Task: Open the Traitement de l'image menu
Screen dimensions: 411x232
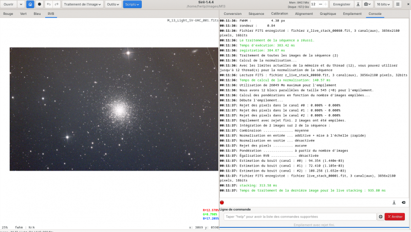Action: (x=82, y=4)
